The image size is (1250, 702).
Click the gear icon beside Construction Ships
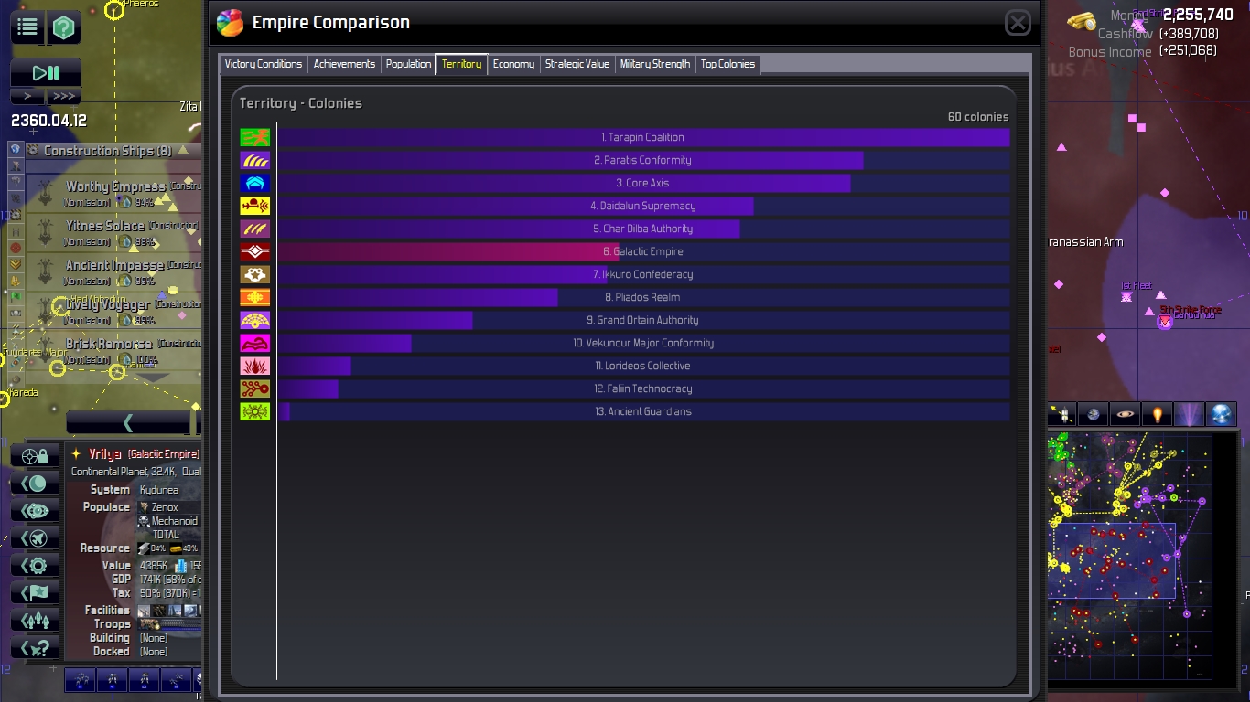[x=33, y=150]
